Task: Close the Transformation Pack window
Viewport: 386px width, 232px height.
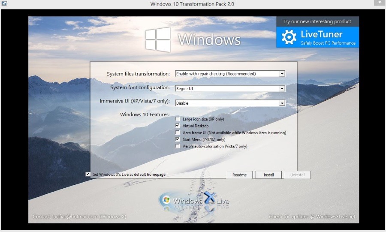Action: pos(380,3)
